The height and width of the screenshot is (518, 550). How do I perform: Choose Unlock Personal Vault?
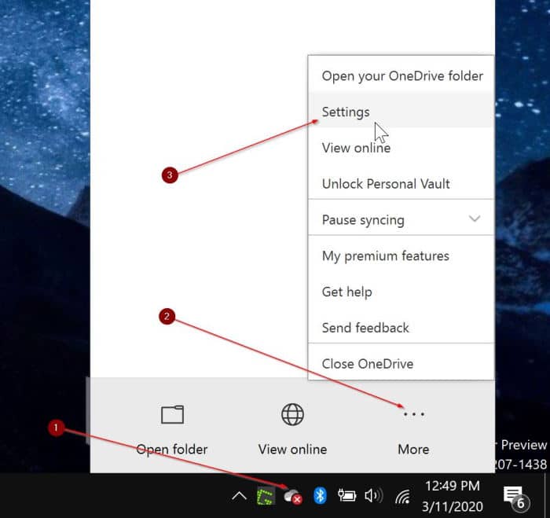coord(401,184)
